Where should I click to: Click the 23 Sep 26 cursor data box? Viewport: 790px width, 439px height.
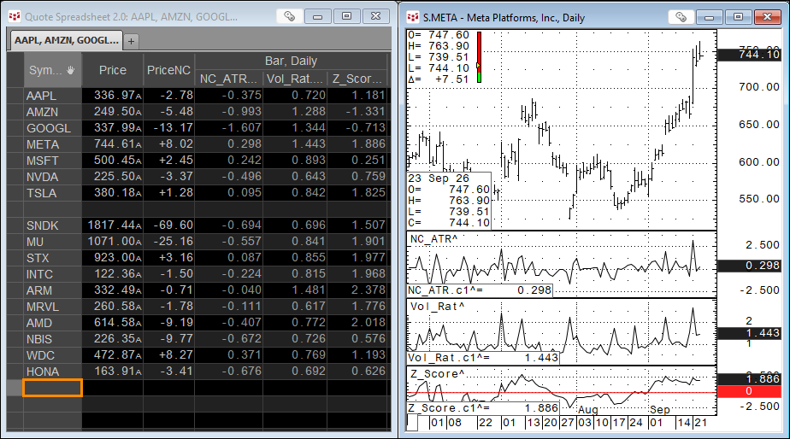pyautogui.click(x=449, y=201)
